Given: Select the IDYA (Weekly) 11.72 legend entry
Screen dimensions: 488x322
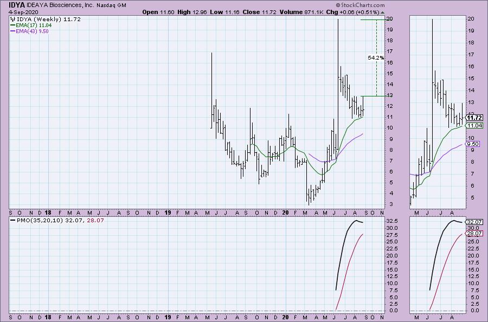Looking at the screenshot, I should point(49,20).
